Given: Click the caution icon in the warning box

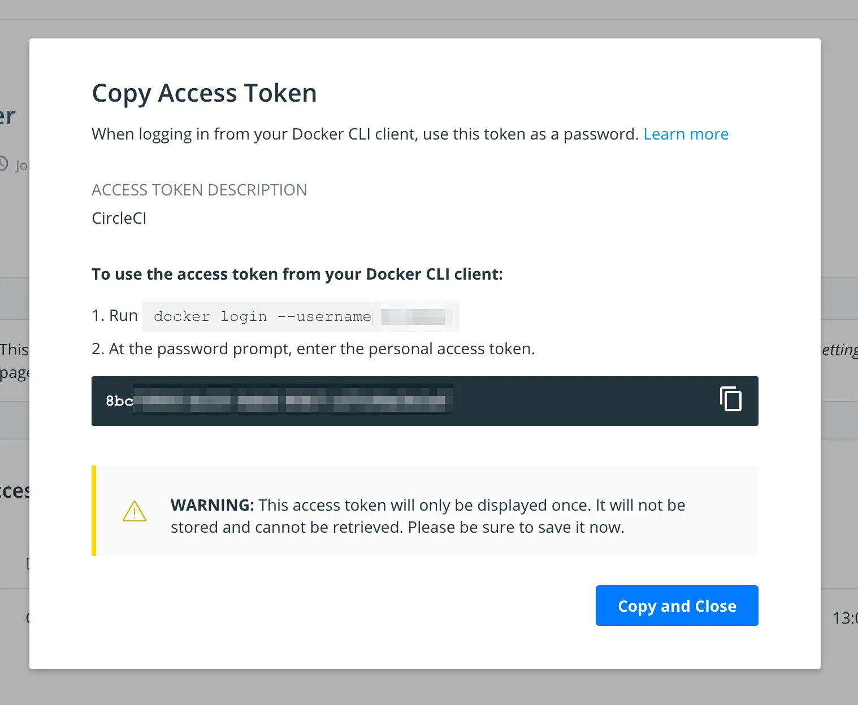Looking at the screenshot, I should click(134, 511).
